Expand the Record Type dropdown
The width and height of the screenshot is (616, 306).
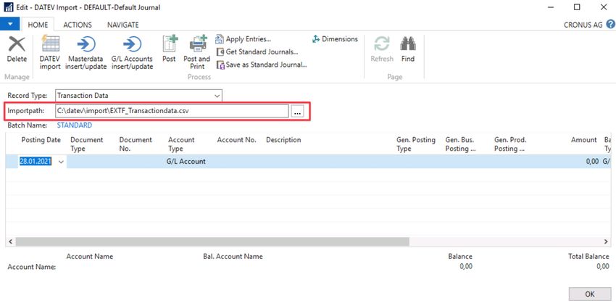coord(217,96)
